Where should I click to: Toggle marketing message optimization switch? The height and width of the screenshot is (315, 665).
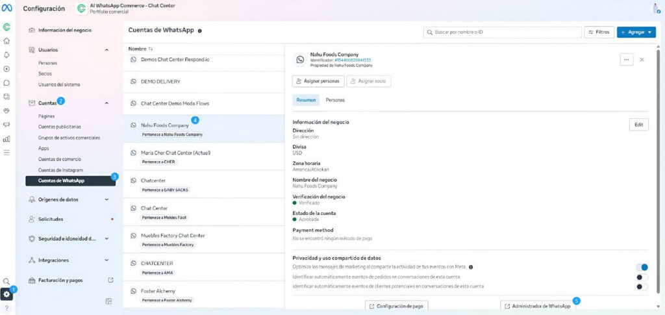[x=642, y=266]
